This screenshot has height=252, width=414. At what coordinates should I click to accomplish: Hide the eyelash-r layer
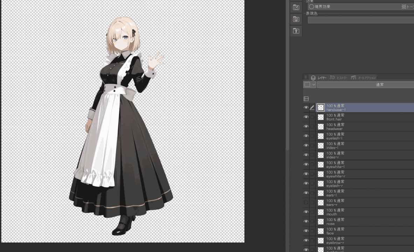tap(306, 184)
